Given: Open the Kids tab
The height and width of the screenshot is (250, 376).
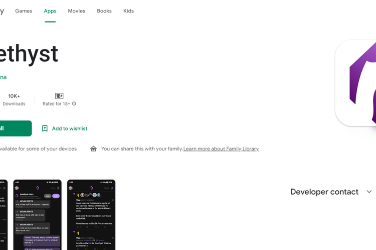Looking at the screenshot, I should click(128, 11).
